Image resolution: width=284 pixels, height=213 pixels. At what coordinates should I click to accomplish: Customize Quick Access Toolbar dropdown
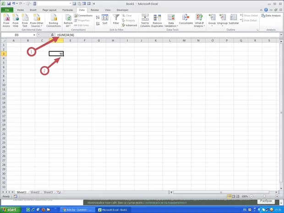[94, 4]
